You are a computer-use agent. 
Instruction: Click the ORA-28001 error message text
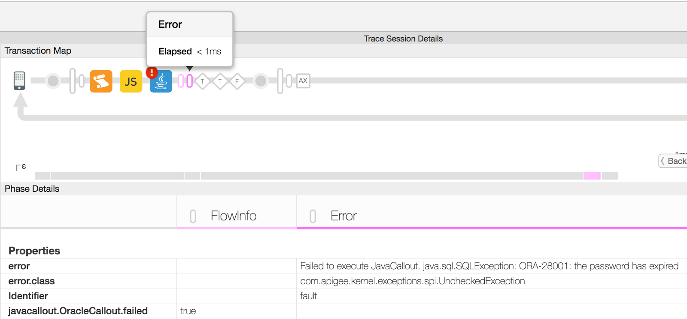(489, 266)
